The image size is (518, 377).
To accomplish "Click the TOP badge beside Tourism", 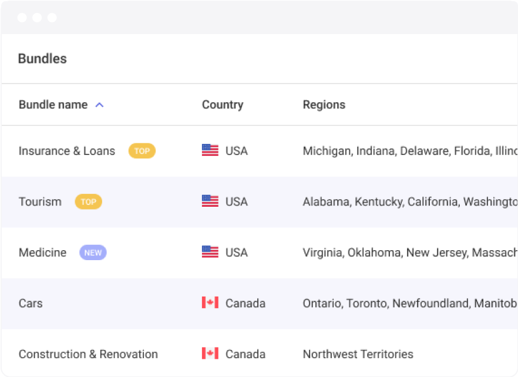I will pos(88,202).
